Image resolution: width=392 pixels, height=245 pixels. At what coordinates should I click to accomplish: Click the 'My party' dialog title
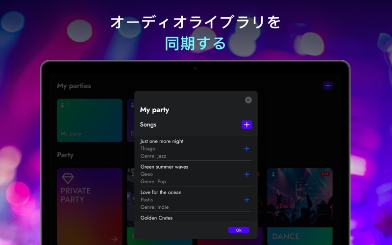point(154,110)
